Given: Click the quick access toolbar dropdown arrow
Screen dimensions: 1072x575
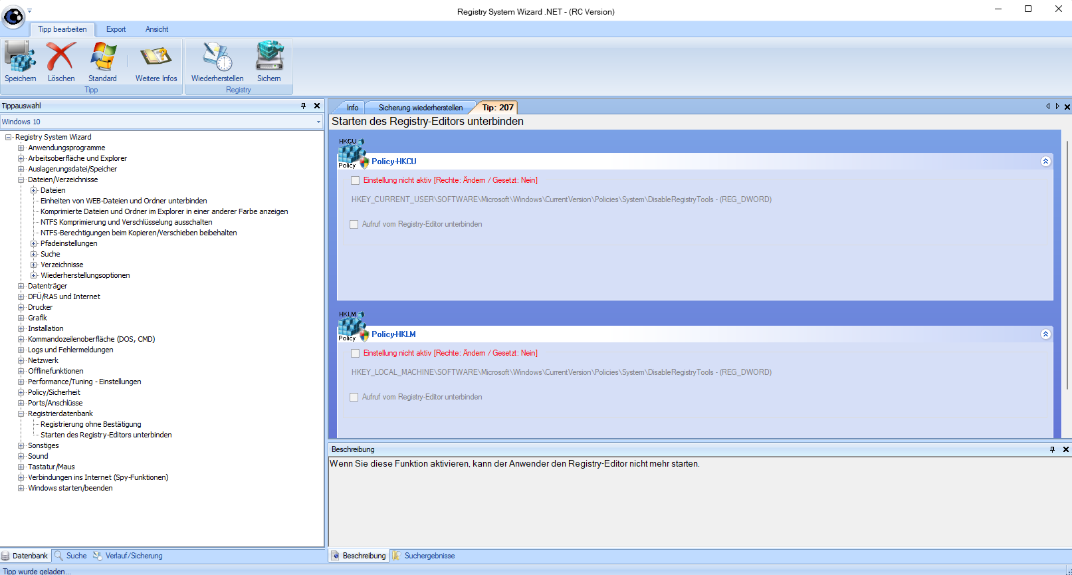Looking at the screenshot, I should point(30,11).
